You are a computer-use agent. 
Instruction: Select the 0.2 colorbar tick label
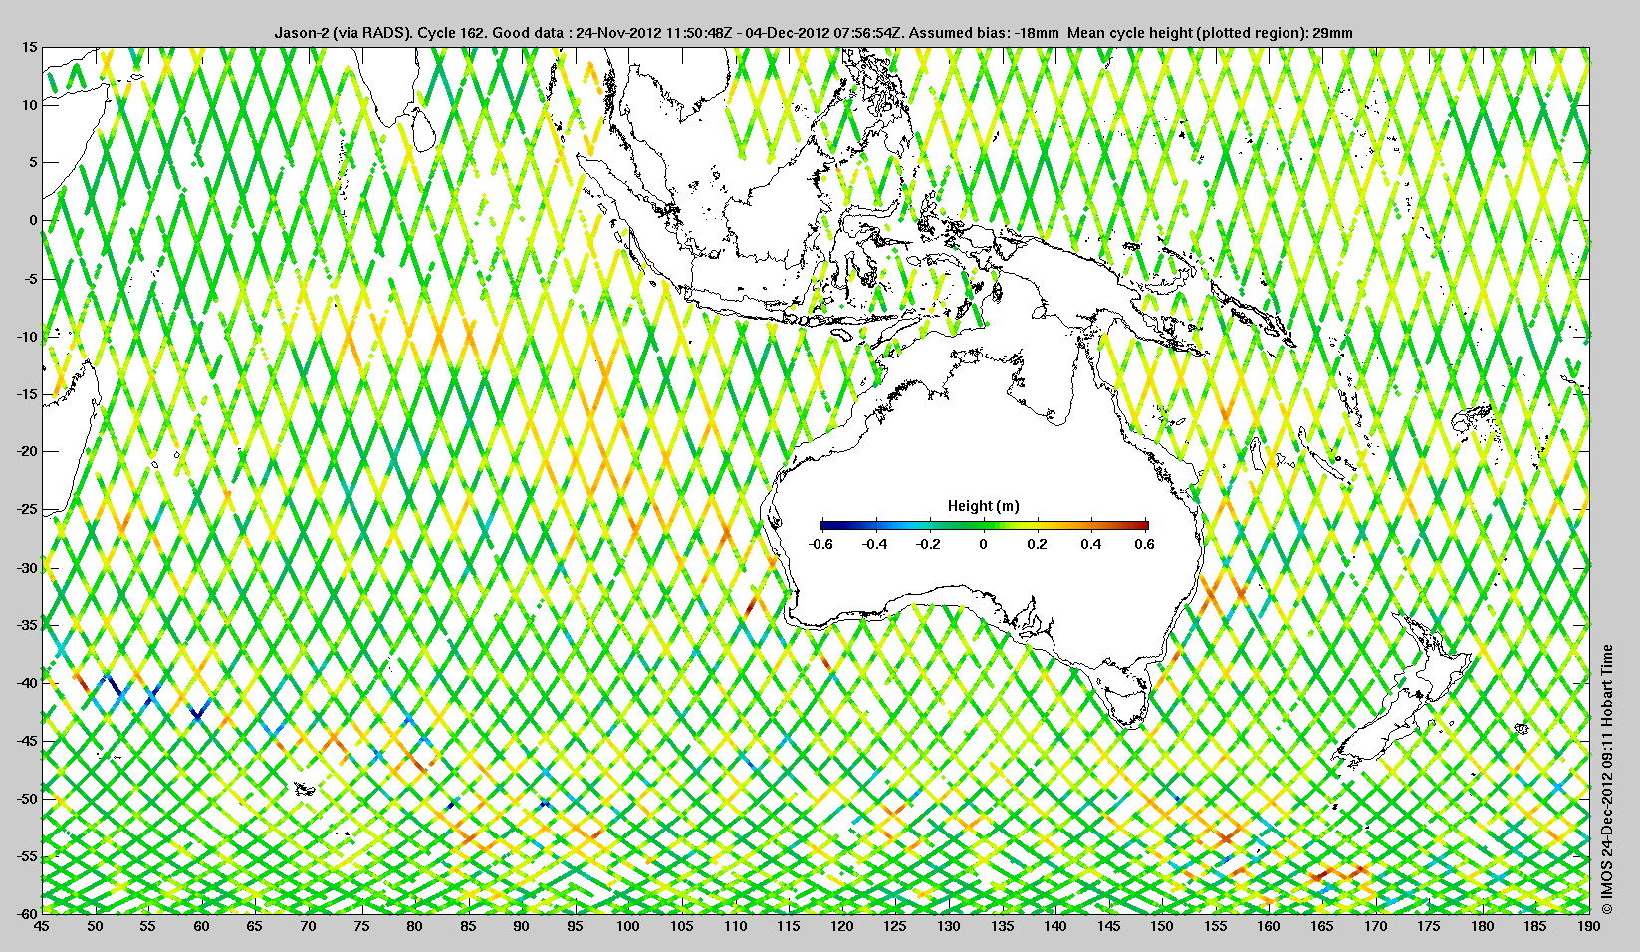pos(1038,544)
